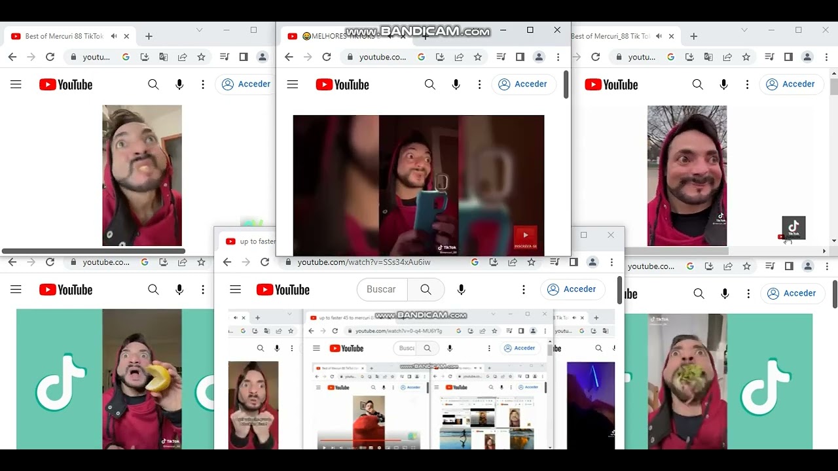Screen dimensions: 838x471
Task: Open the translate icon in the top-right window
Action: (x=708, y=57)
